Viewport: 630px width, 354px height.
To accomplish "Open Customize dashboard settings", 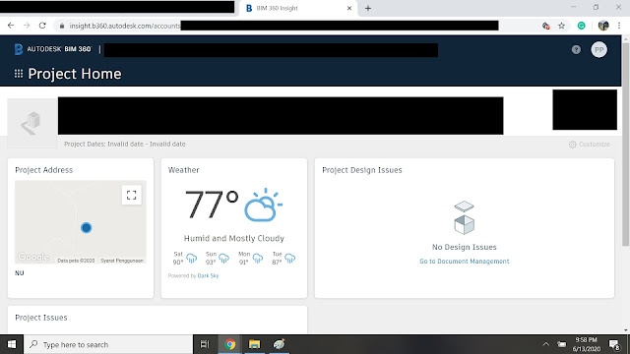I will coord(590,145).
